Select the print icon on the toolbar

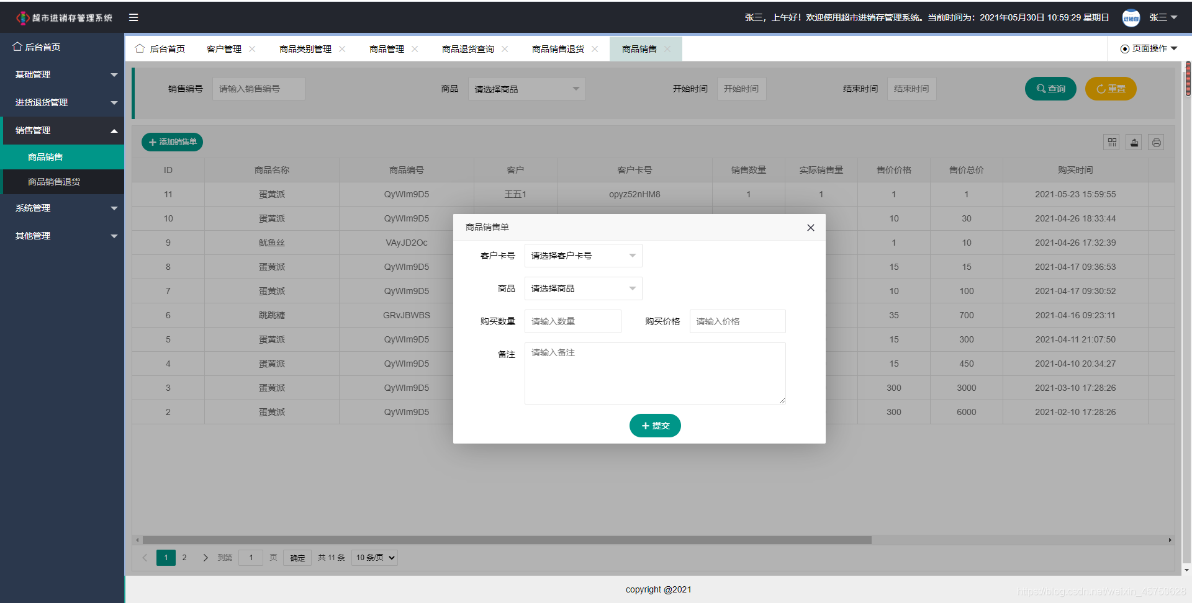coord(1157,142)
